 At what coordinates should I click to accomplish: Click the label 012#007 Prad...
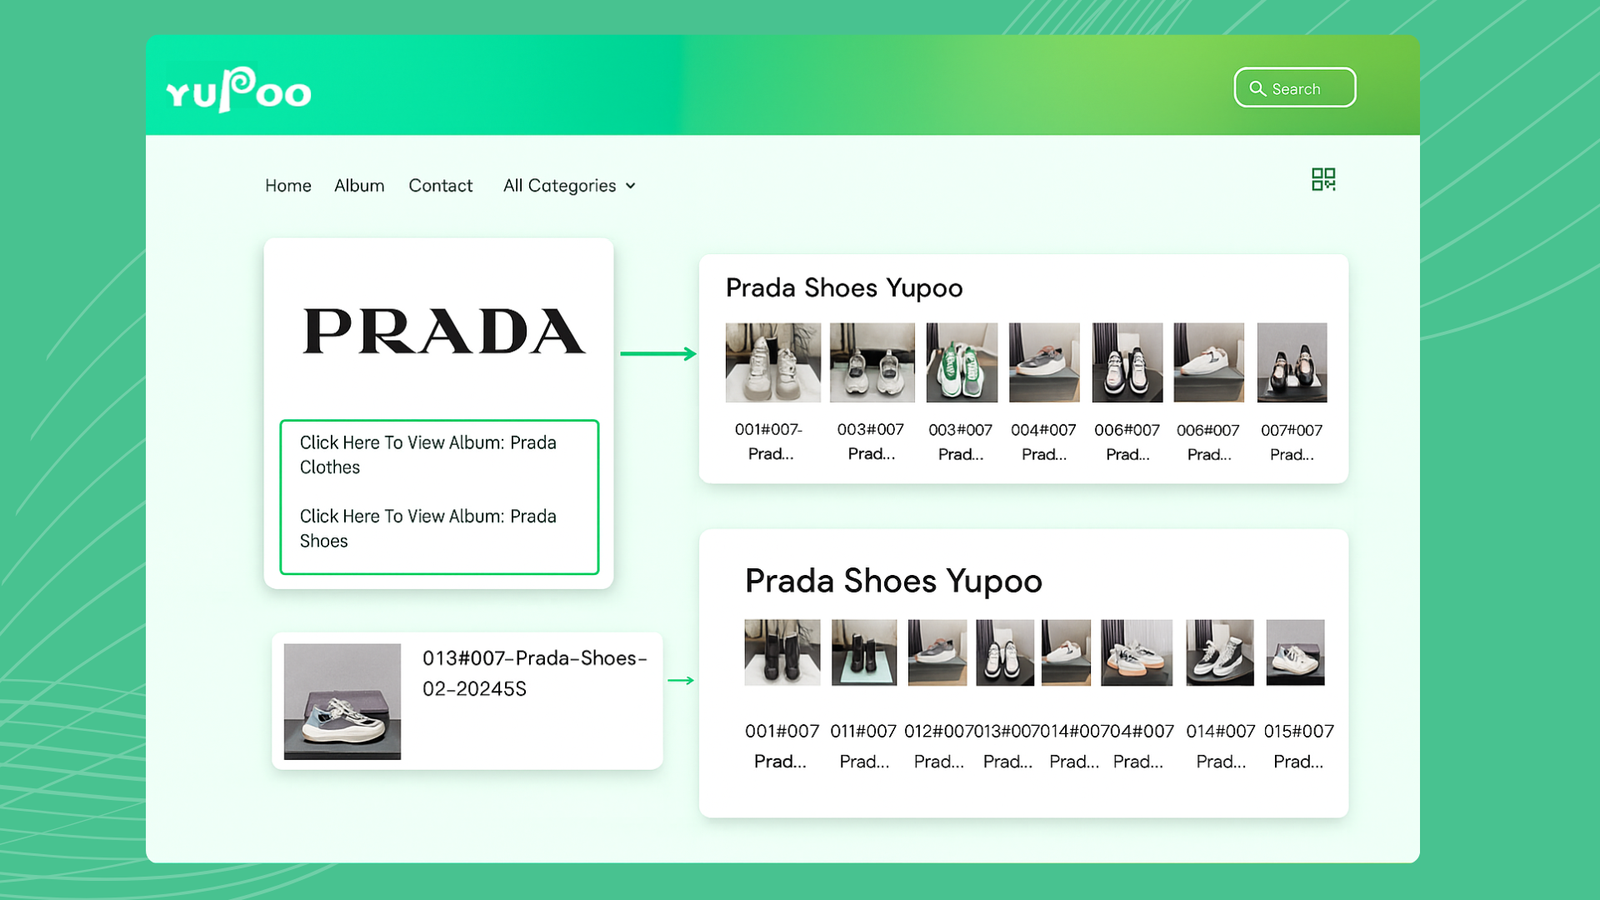(938, 746)
